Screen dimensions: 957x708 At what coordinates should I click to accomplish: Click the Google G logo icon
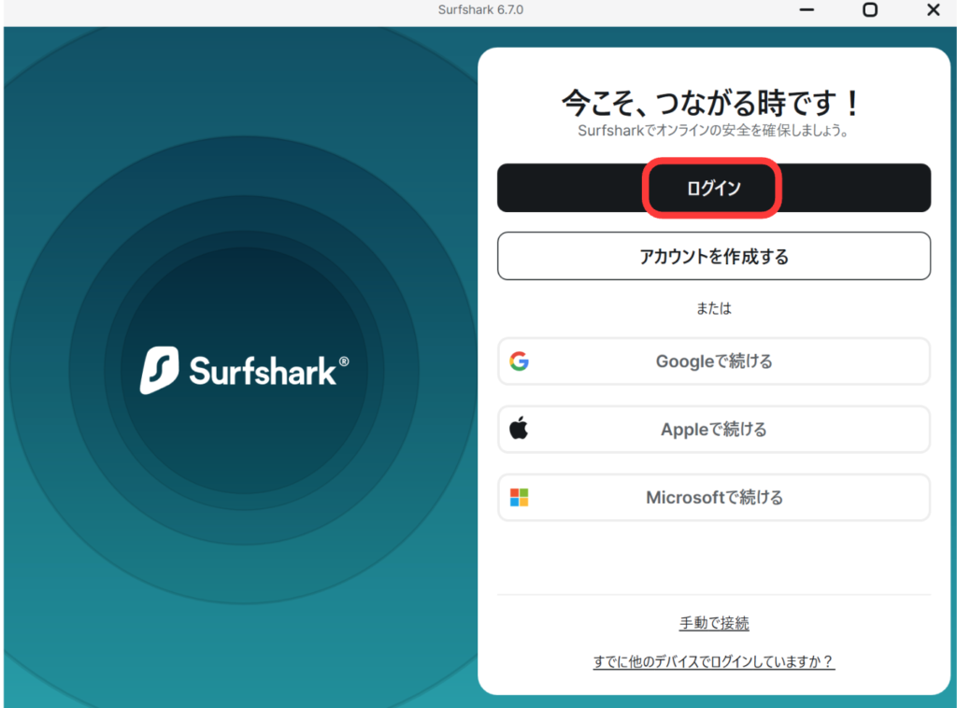click(x=519, y=361)
